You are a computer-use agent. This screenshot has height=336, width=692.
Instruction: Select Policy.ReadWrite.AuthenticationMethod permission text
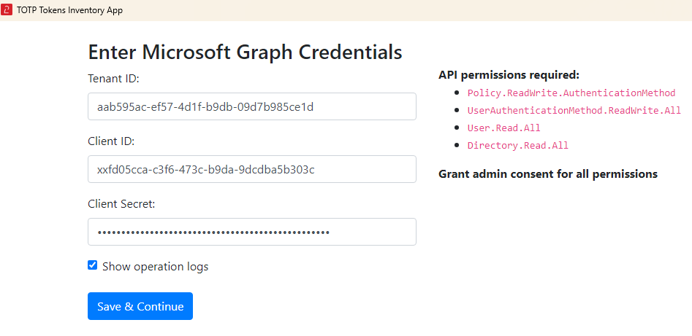[571, 93]
